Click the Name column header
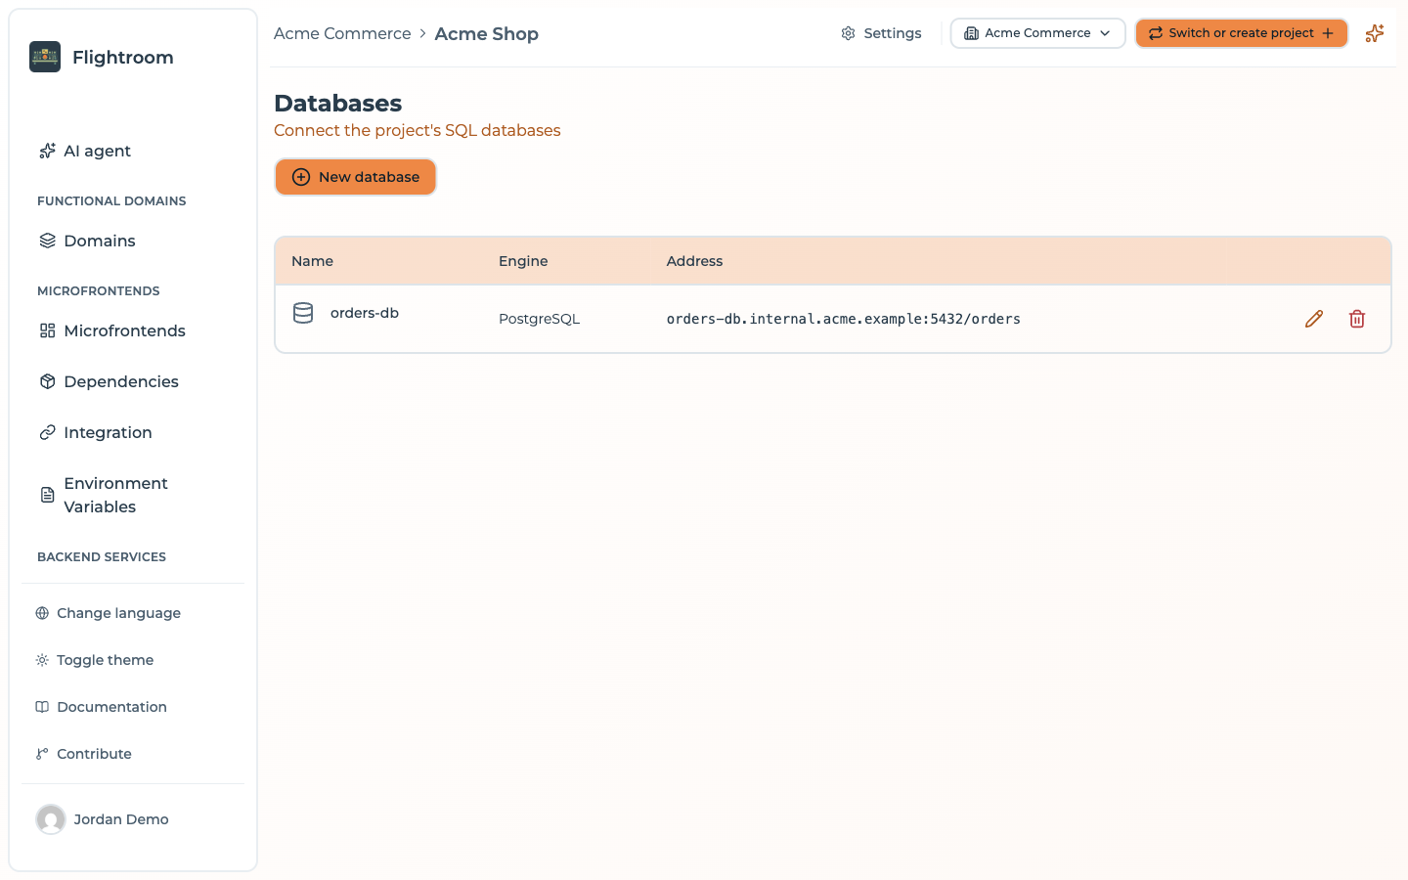Screen dimensions: 1408x880 (312, 261)
